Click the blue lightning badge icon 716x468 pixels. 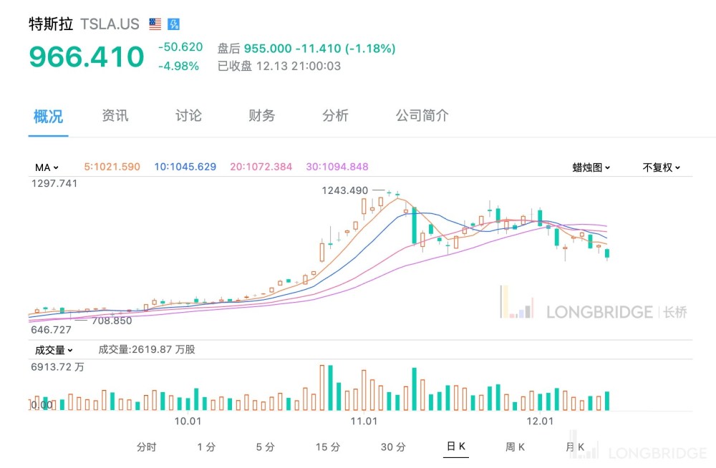click(x=173, y=24)
